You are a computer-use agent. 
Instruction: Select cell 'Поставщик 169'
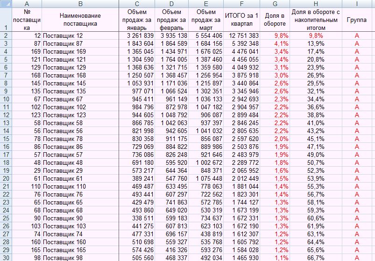click(x=80, y=52)
